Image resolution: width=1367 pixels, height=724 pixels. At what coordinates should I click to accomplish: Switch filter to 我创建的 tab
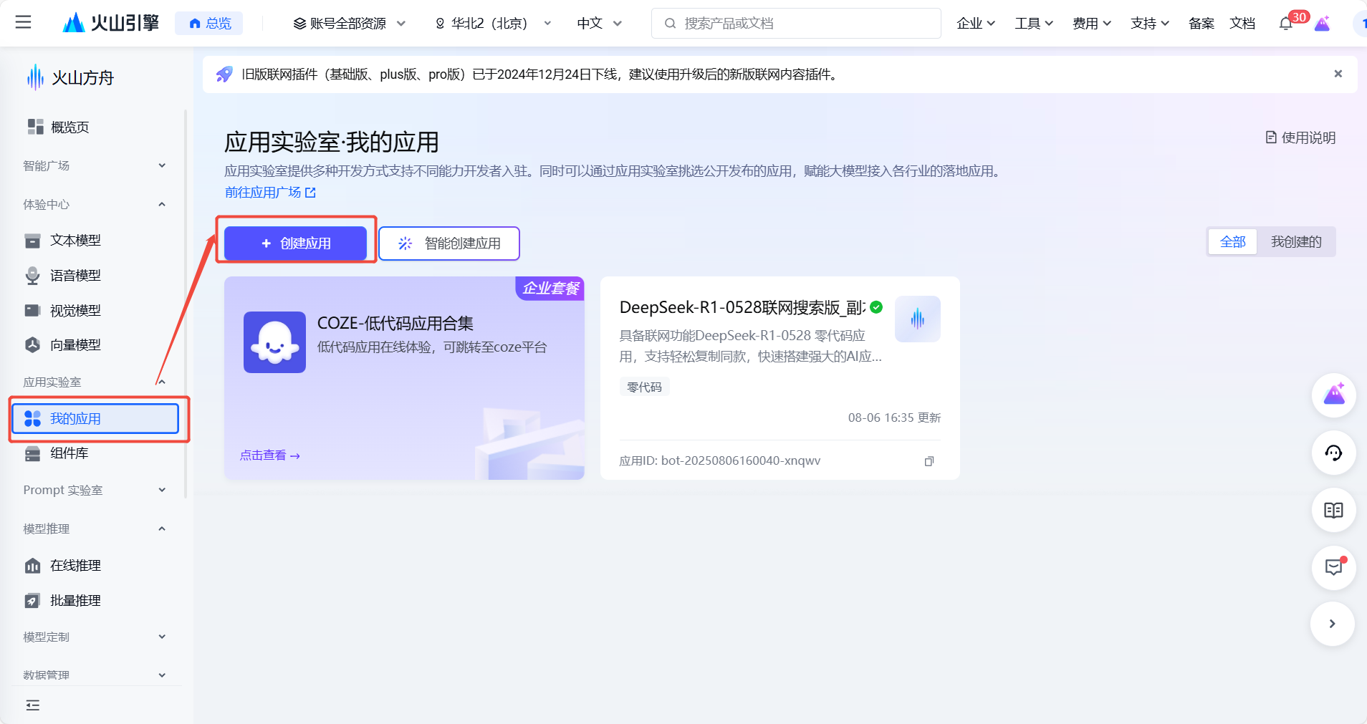coord(1296,242)
